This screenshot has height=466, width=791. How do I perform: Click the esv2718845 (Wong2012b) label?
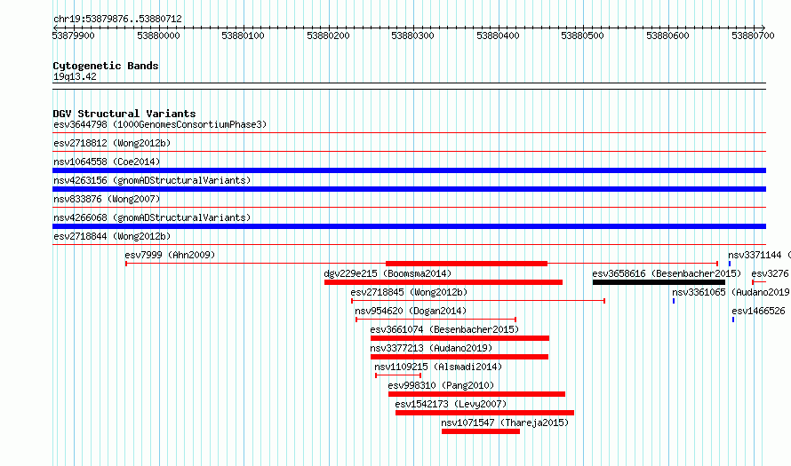[x=409, y=292]
